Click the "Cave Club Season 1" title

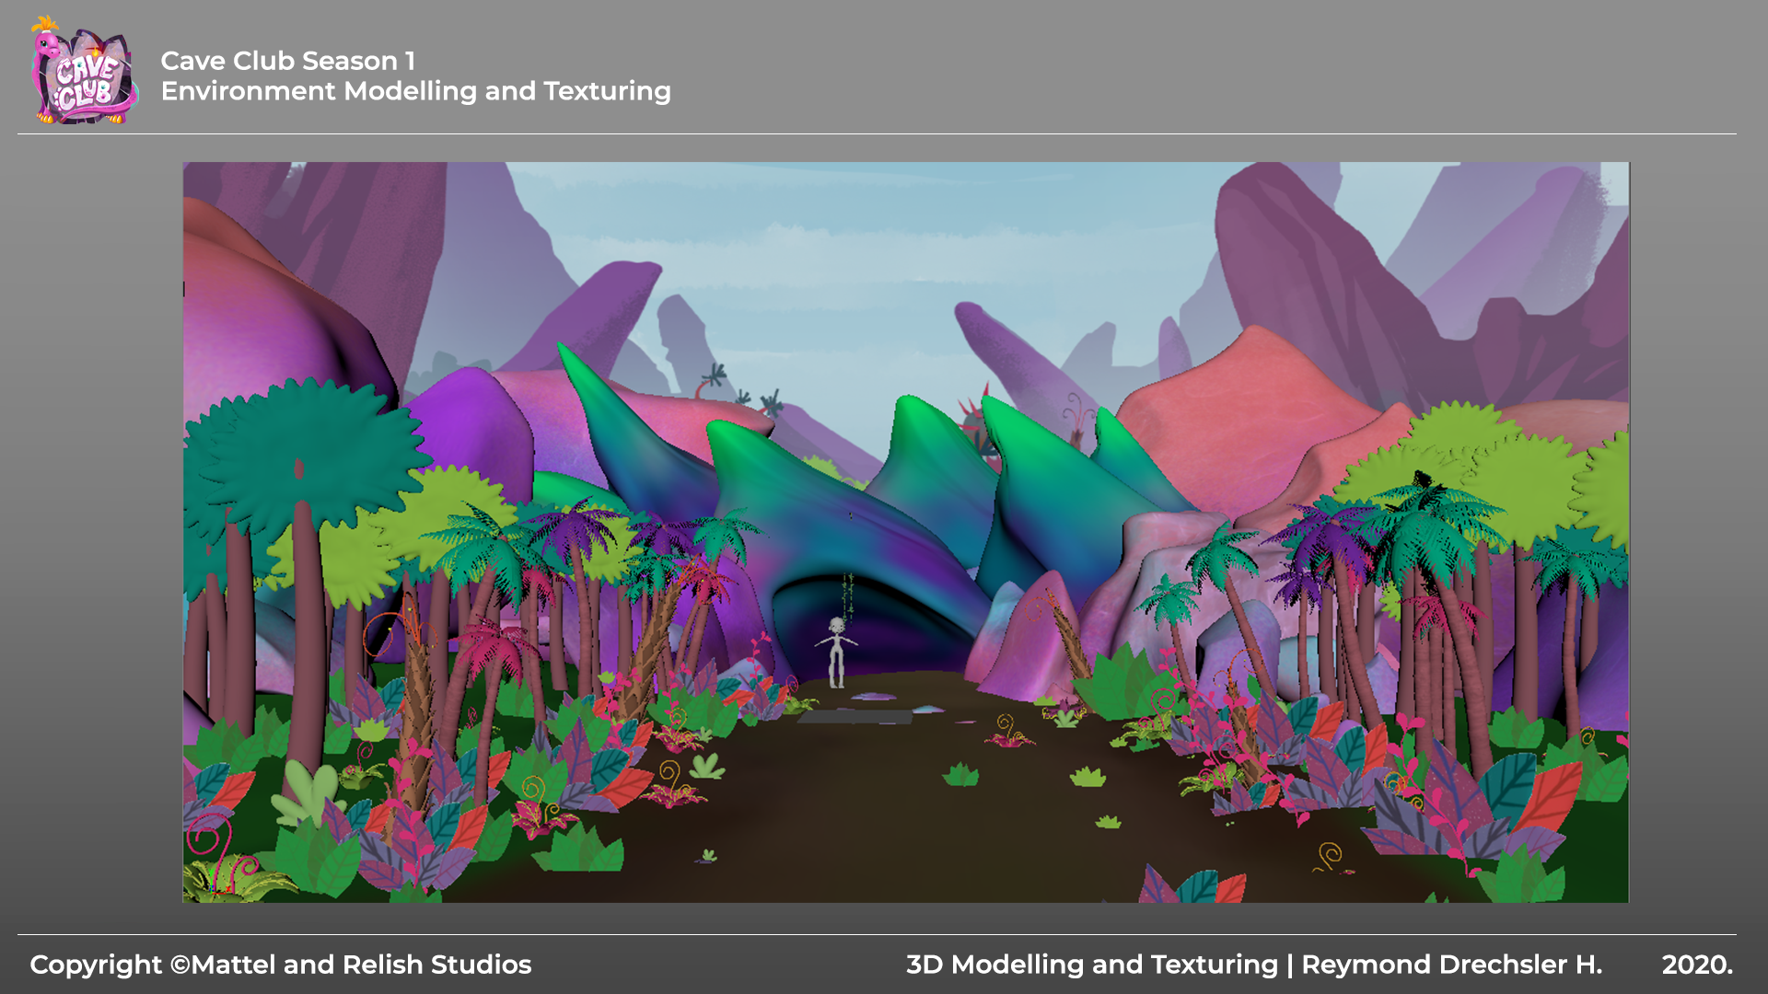[287, 61]
